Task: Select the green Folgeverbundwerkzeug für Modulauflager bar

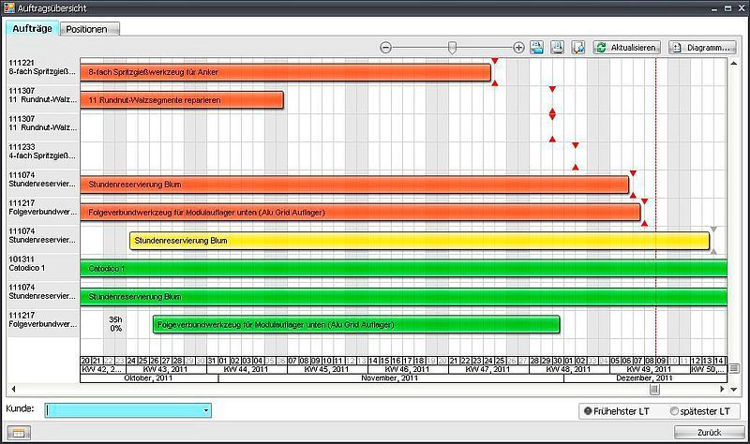Action: [356, 324]
